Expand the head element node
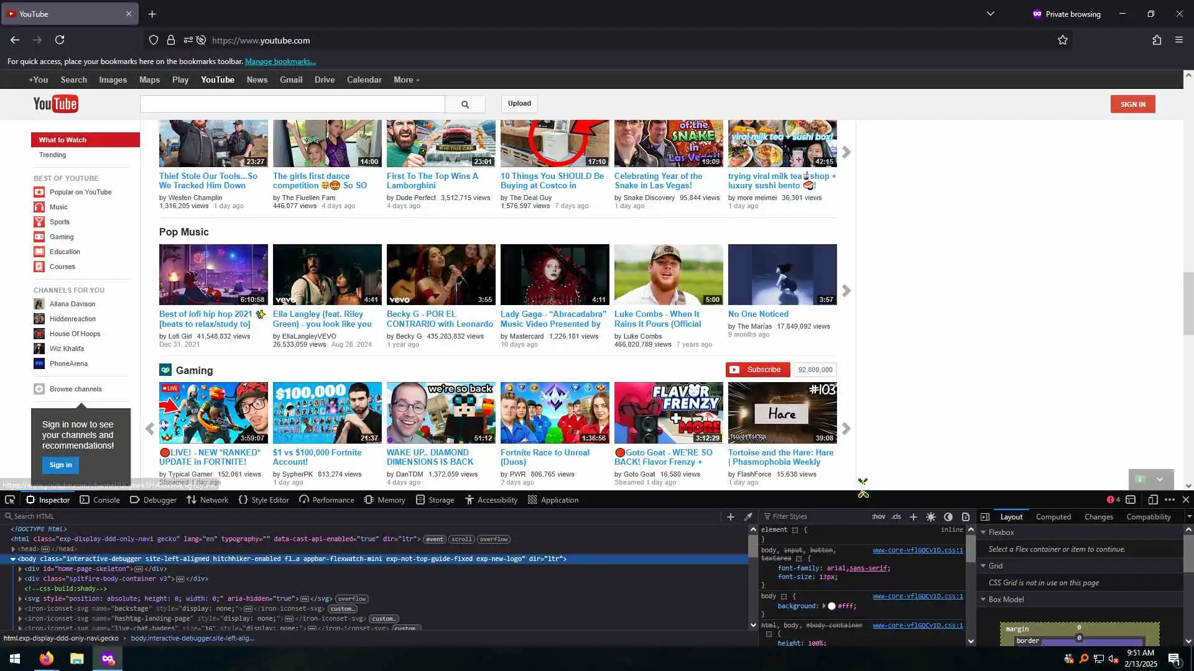 pos(13,549)
